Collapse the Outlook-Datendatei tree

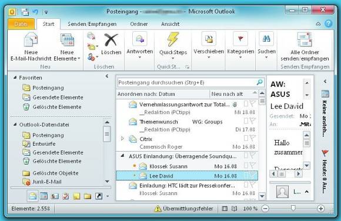pyautogui.click(x=15, y=125)
